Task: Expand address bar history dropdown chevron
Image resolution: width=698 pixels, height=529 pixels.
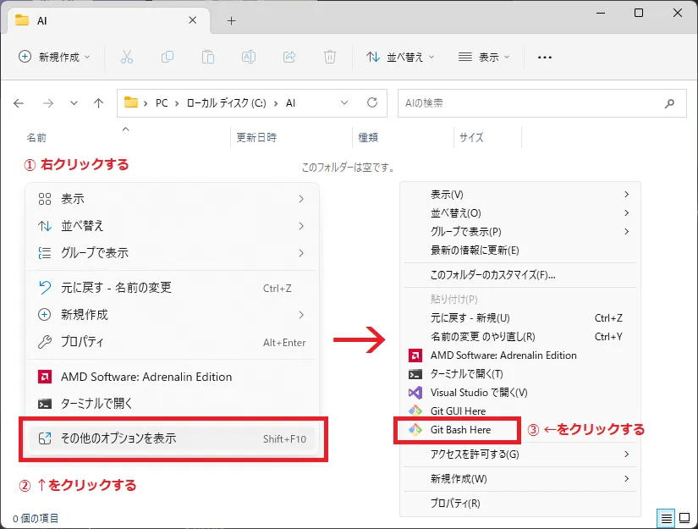Action: pyautogui.click(x=344, y=103)
